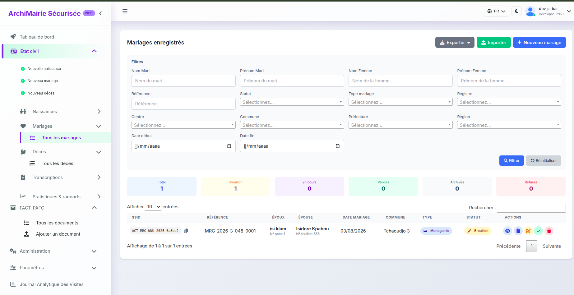Open Nouveau mariage in the sidebar
This screenshot has height=295, width=574.
(x=43, y=81)
